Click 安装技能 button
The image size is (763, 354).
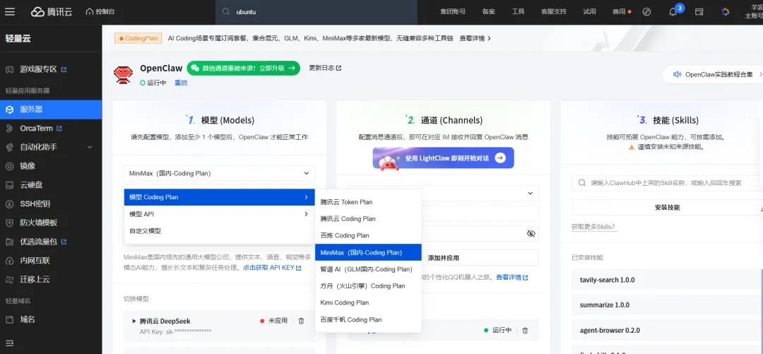pos(667,208)
